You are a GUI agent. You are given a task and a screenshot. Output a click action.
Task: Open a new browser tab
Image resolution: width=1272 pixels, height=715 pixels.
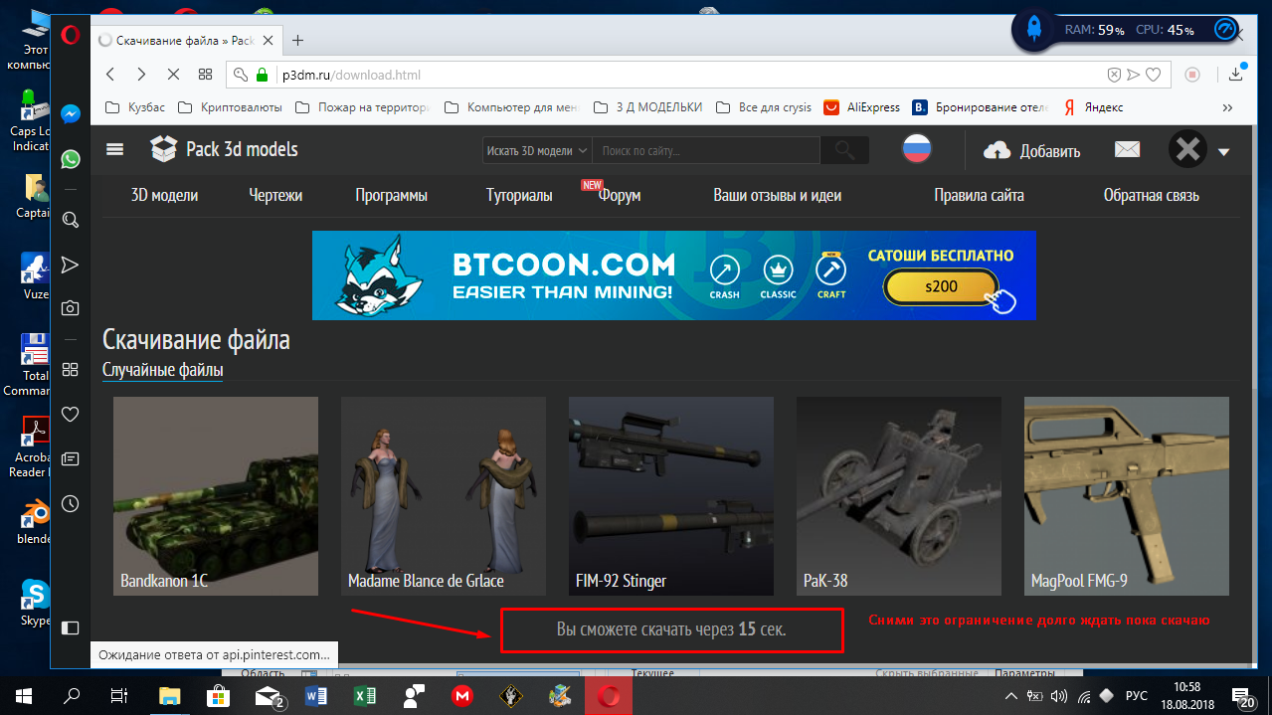297,41
